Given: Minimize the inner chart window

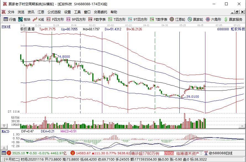Looking at the screenshot, I should tap(232, 12).
